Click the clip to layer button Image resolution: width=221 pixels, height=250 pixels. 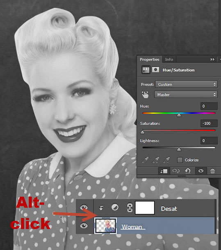(164, 171)
